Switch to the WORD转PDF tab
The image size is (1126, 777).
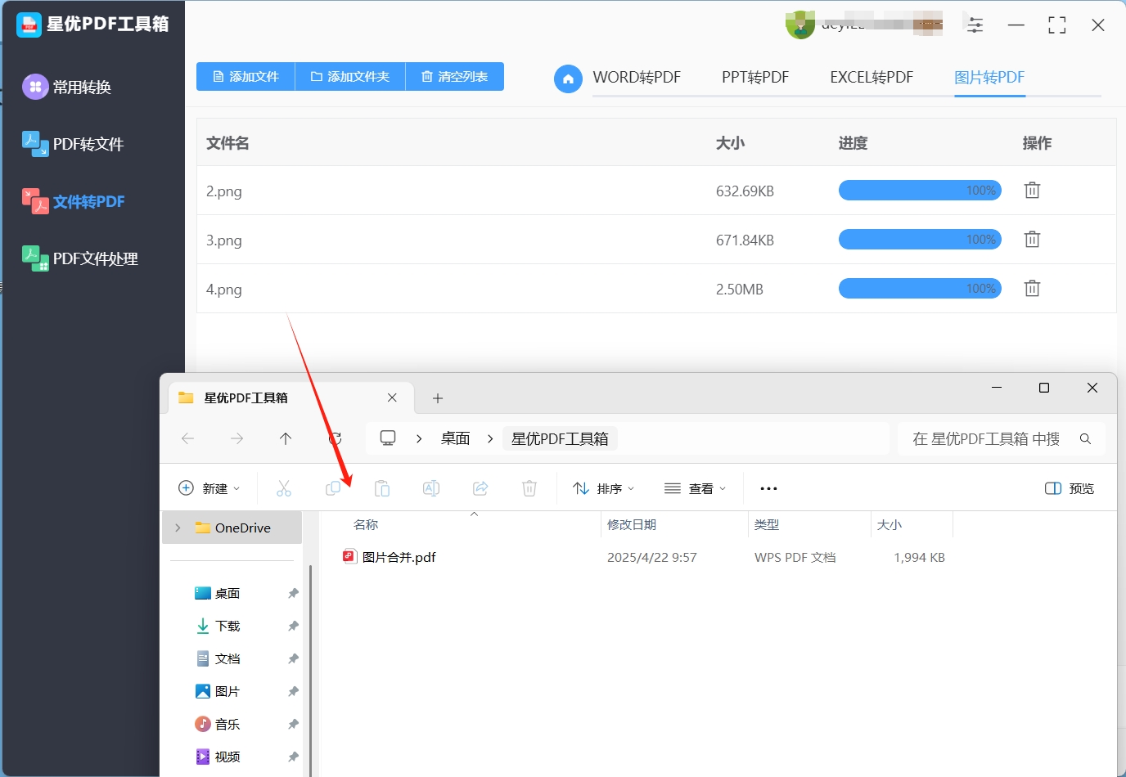tap(637, 78)
